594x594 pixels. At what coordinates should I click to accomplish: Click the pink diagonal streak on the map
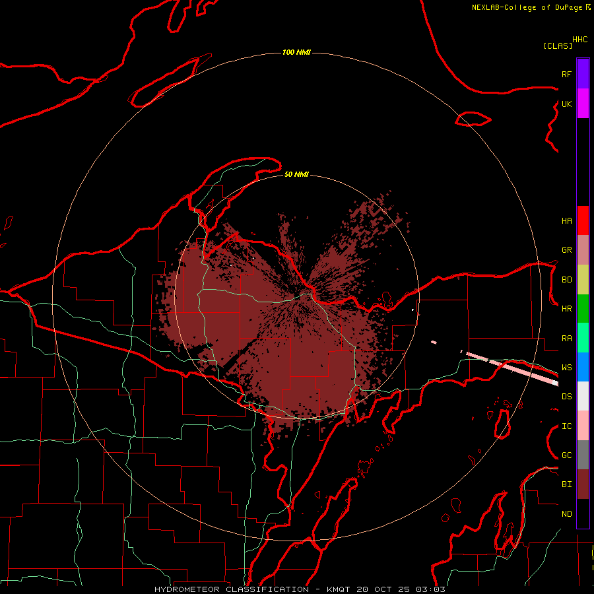click(511, 368)
